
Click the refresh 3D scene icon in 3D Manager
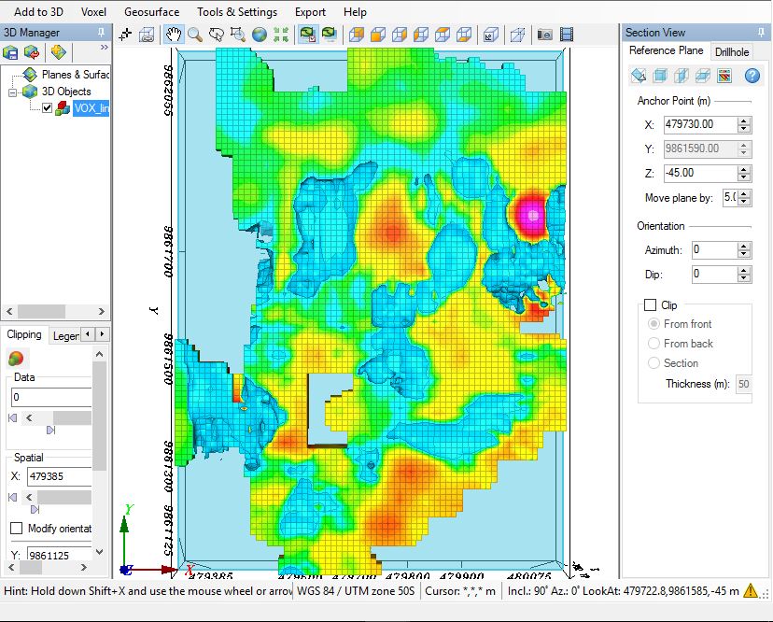(x=30, y=52)
